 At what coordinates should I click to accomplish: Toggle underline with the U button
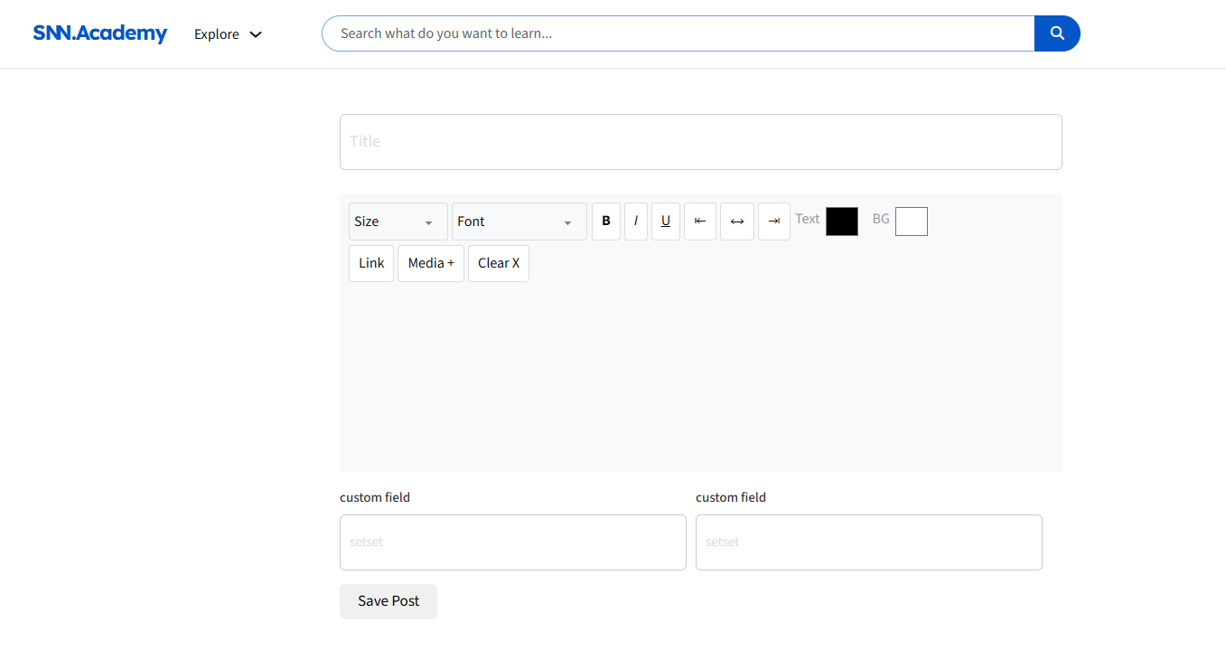click(x=666, y=222)
